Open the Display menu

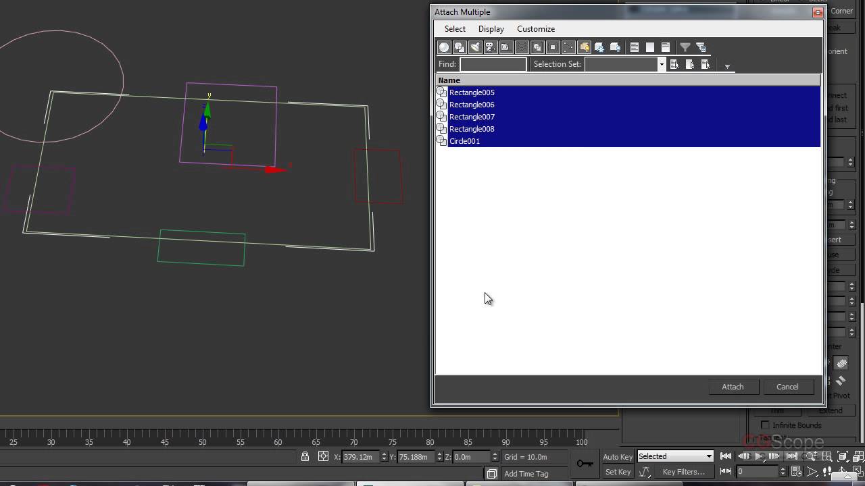point(491,29)
